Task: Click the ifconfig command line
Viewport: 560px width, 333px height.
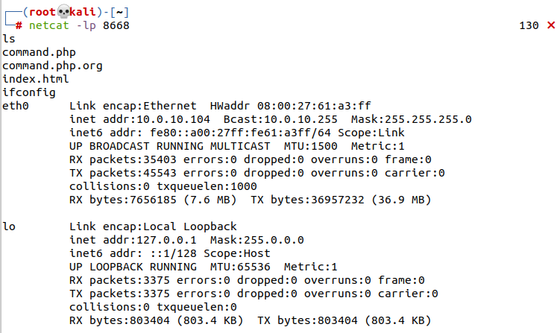Action: coord(29,92)
